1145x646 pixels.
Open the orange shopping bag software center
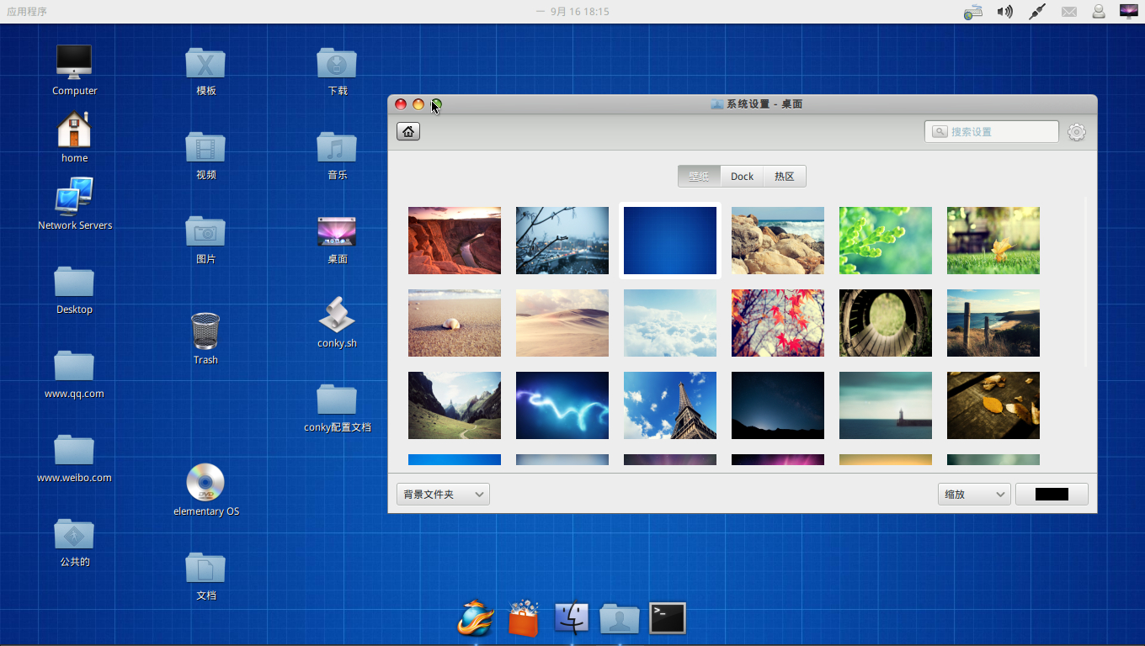(x=523, y=618)
